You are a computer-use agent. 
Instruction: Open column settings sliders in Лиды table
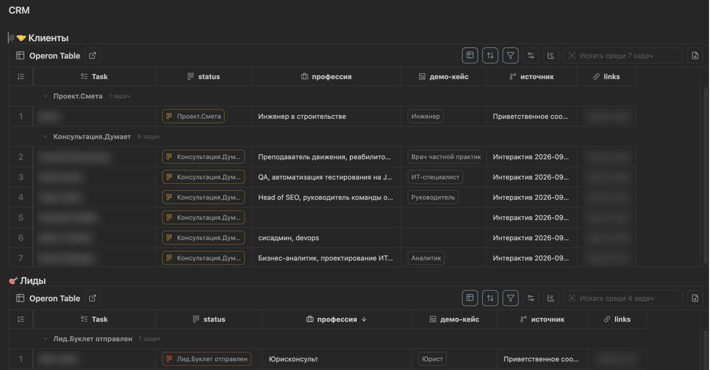coord(531,298)
